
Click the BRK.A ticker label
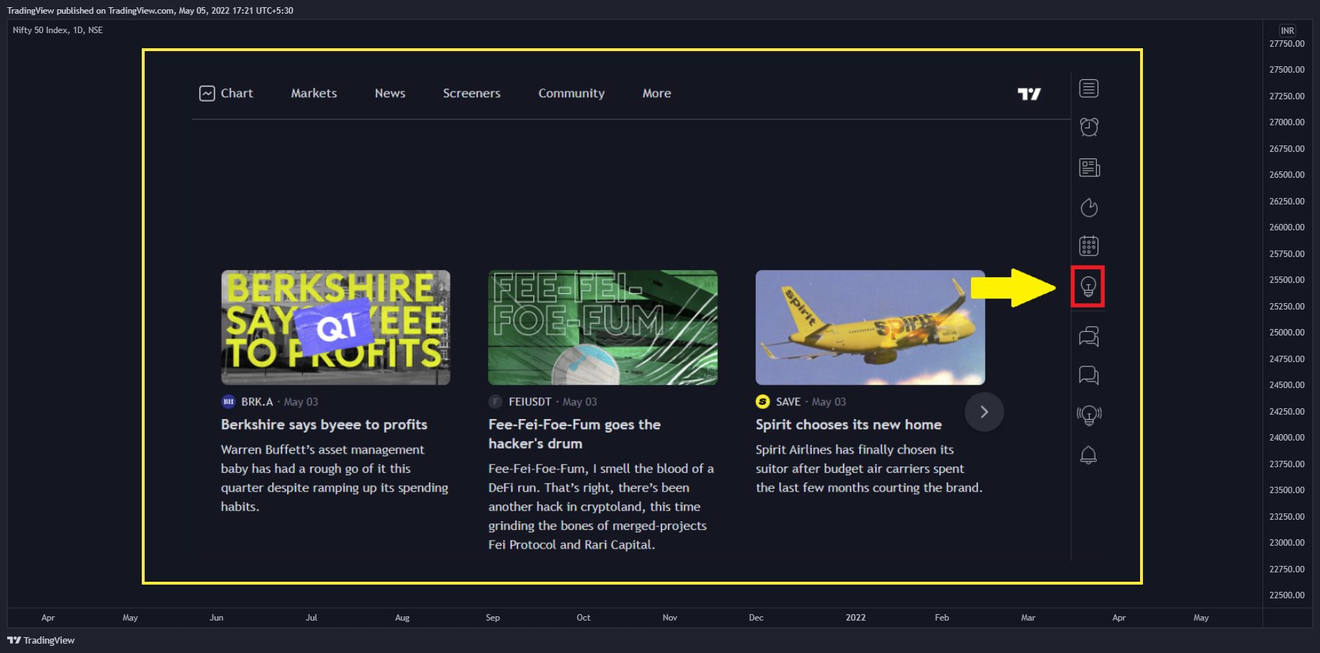click(257, 402)
